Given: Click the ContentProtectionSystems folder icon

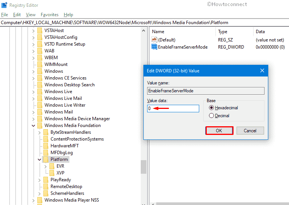Looking at the screenshot, I should (46, 139).
